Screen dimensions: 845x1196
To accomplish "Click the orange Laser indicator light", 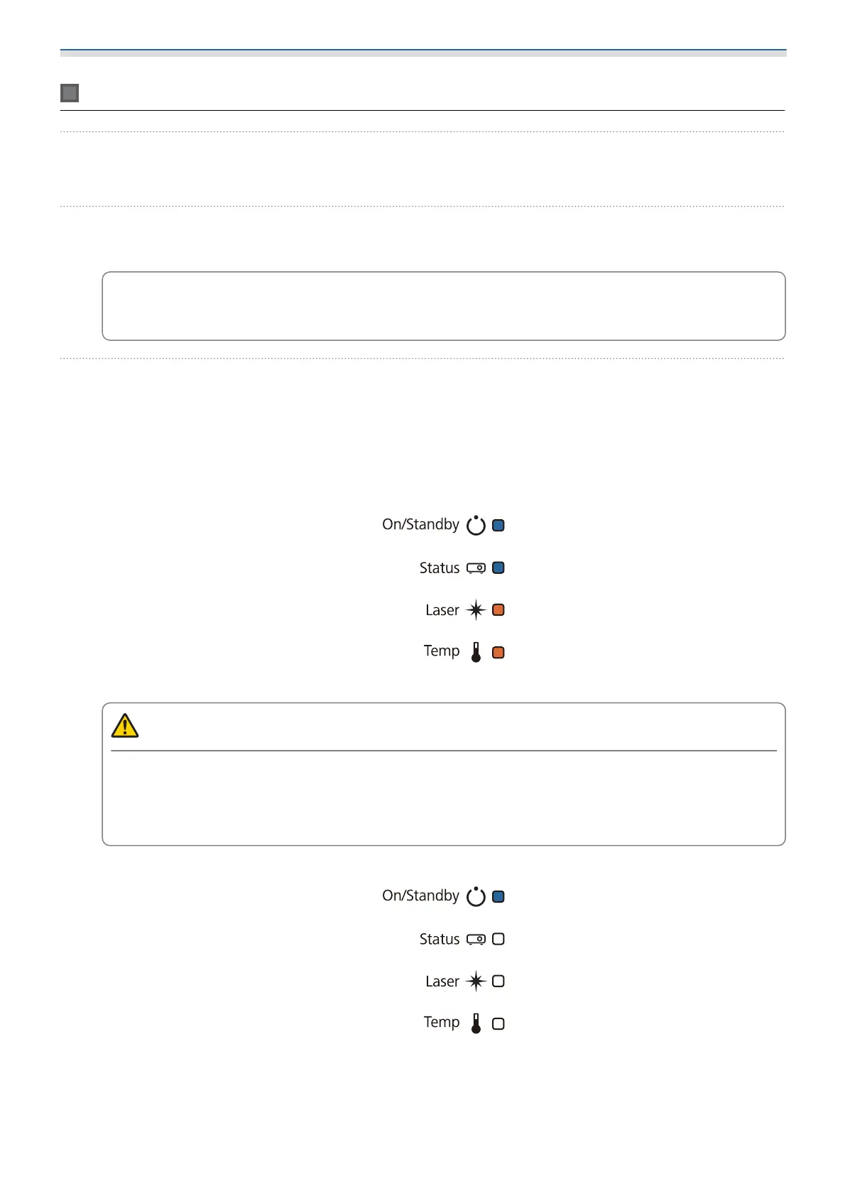I will 498,610.
